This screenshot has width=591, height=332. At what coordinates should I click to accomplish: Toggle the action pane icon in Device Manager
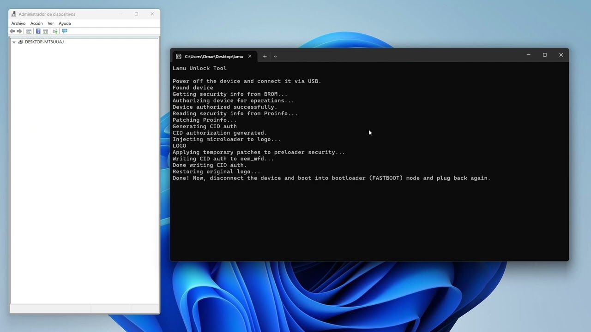pyautogui.click(x=45, y=31)
